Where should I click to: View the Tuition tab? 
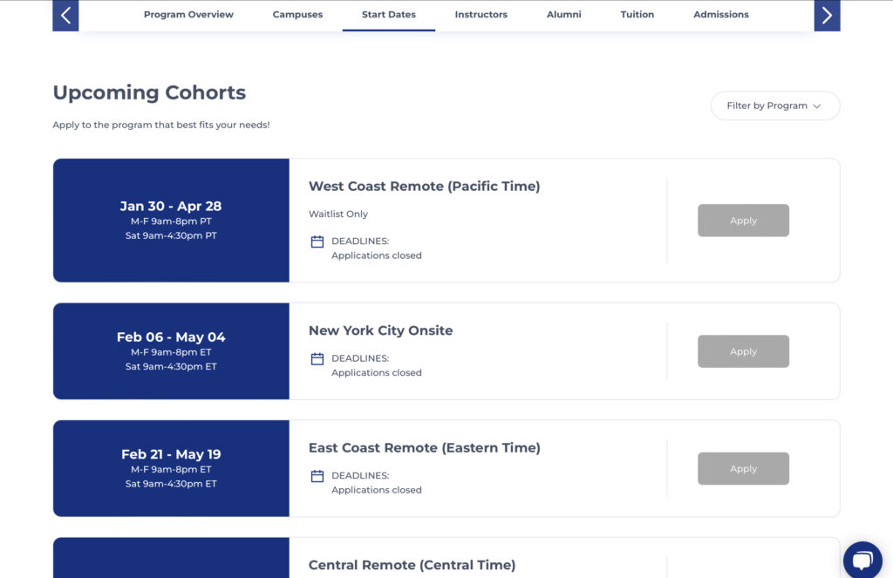[x=637, y=15]
